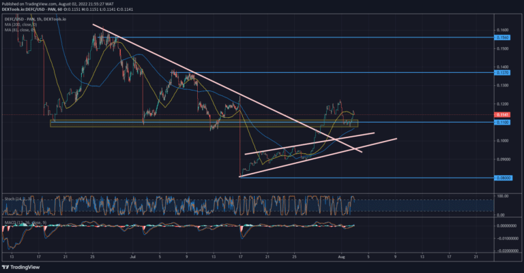This screenshot has width=524, height=273.
Task: Click the red 0.1141 current price label
Action: point(502,114)
